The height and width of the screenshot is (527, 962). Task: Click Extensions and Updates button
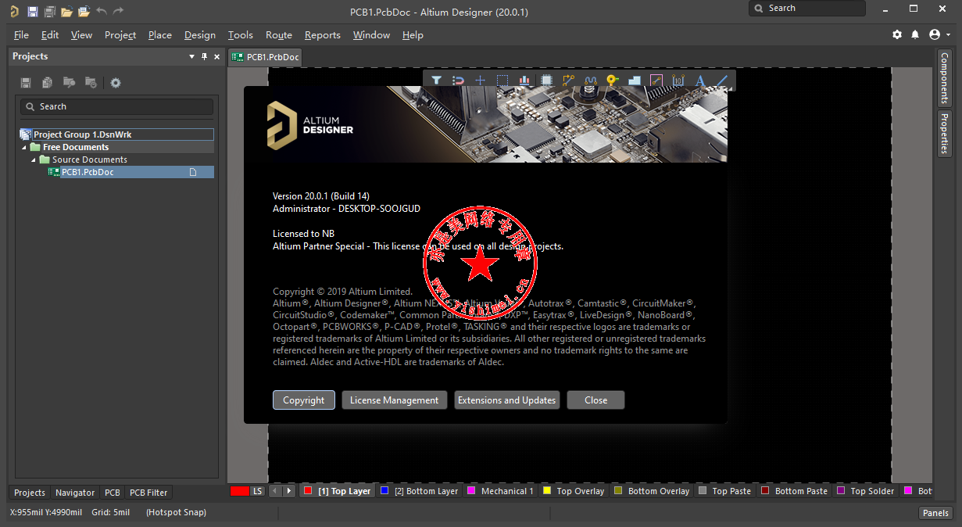point(507,400)
